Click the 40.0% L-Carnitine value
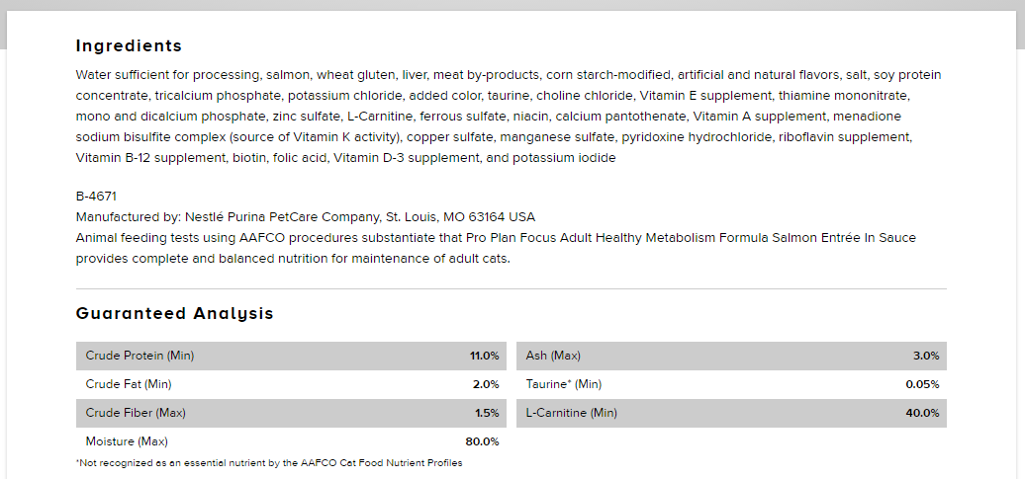1025x479 pixels. pyautogui.click(x=922, y=413)
